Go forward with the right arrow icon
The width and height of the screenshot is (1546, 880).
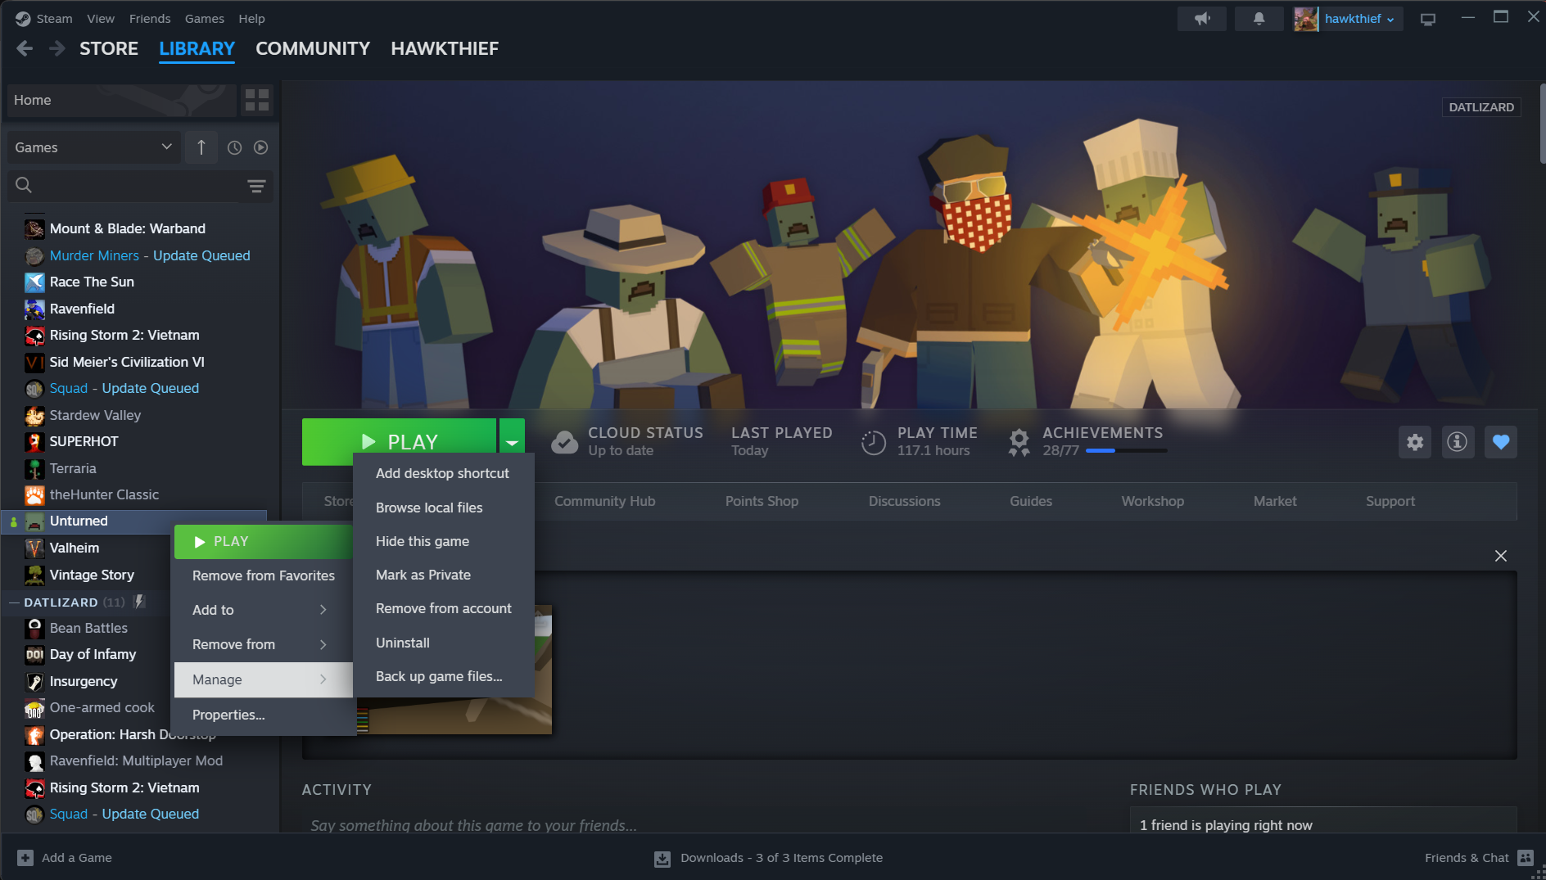click(x=57, y=49)
